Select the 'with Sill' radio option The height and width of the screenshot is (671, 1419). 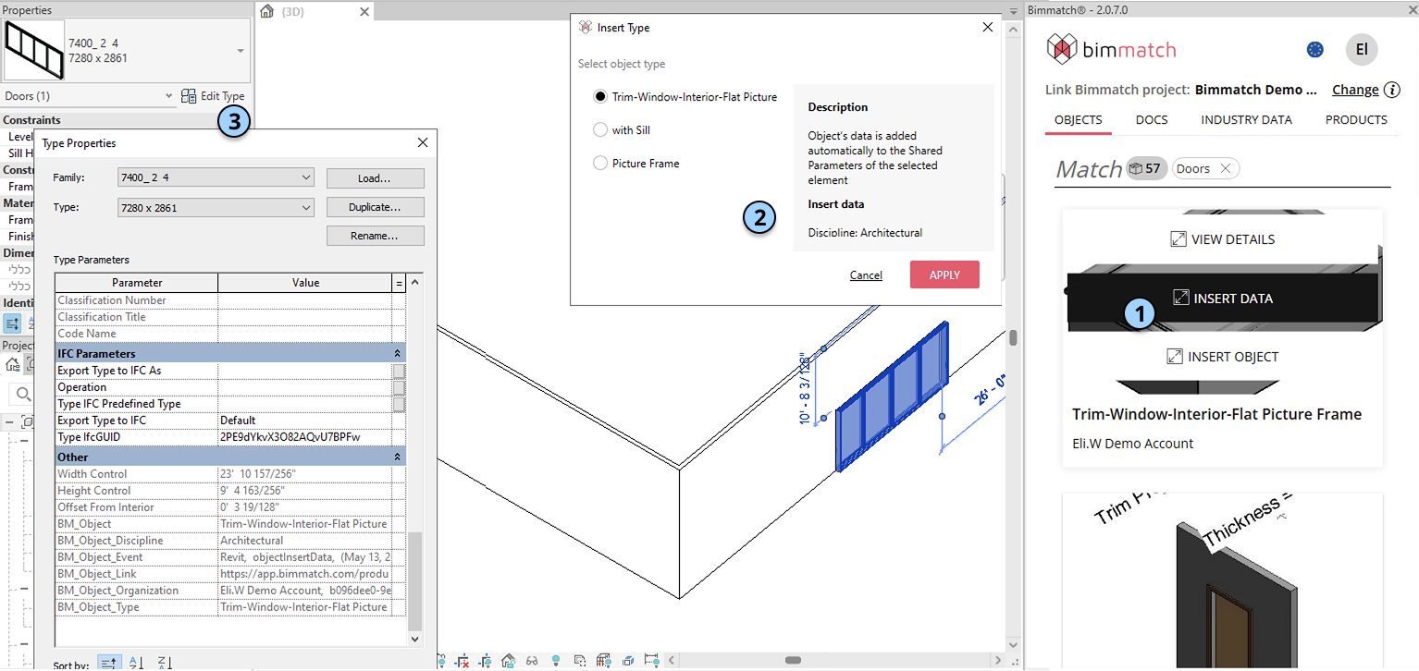[x=600, y=130]
